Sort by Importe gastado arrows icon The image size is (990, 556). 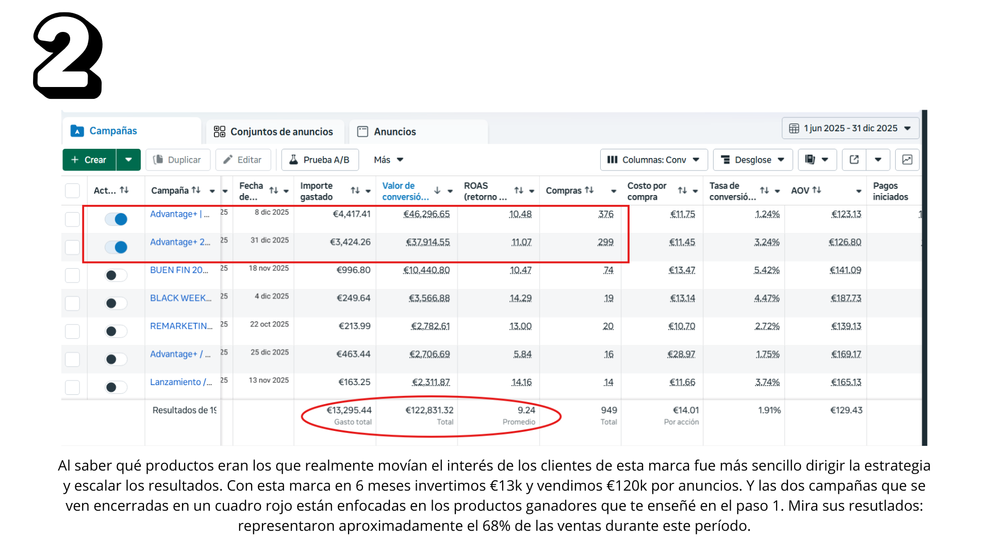click(355, 190)
